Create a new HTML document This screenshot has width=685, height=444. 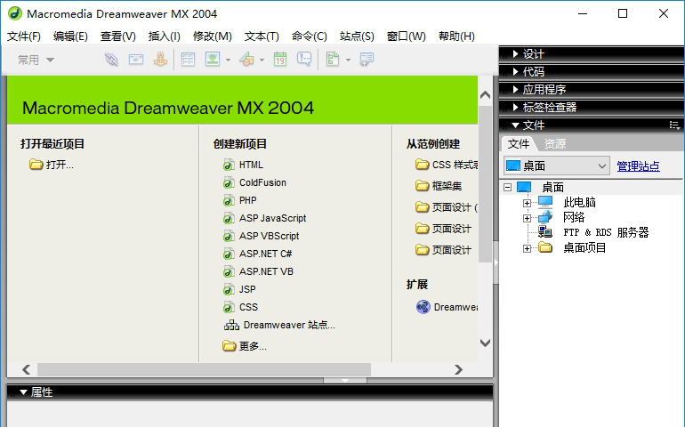click(243, 165)
